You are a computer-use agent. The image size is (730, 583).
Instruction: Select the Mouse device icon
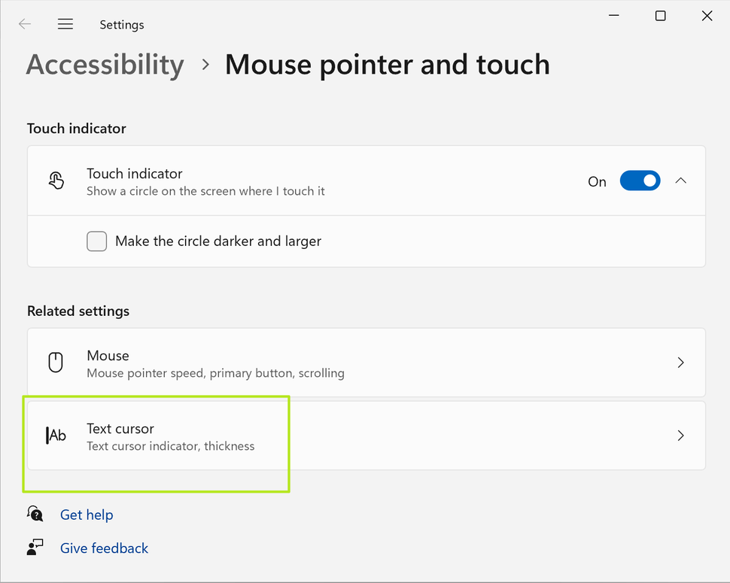(56, 362)
